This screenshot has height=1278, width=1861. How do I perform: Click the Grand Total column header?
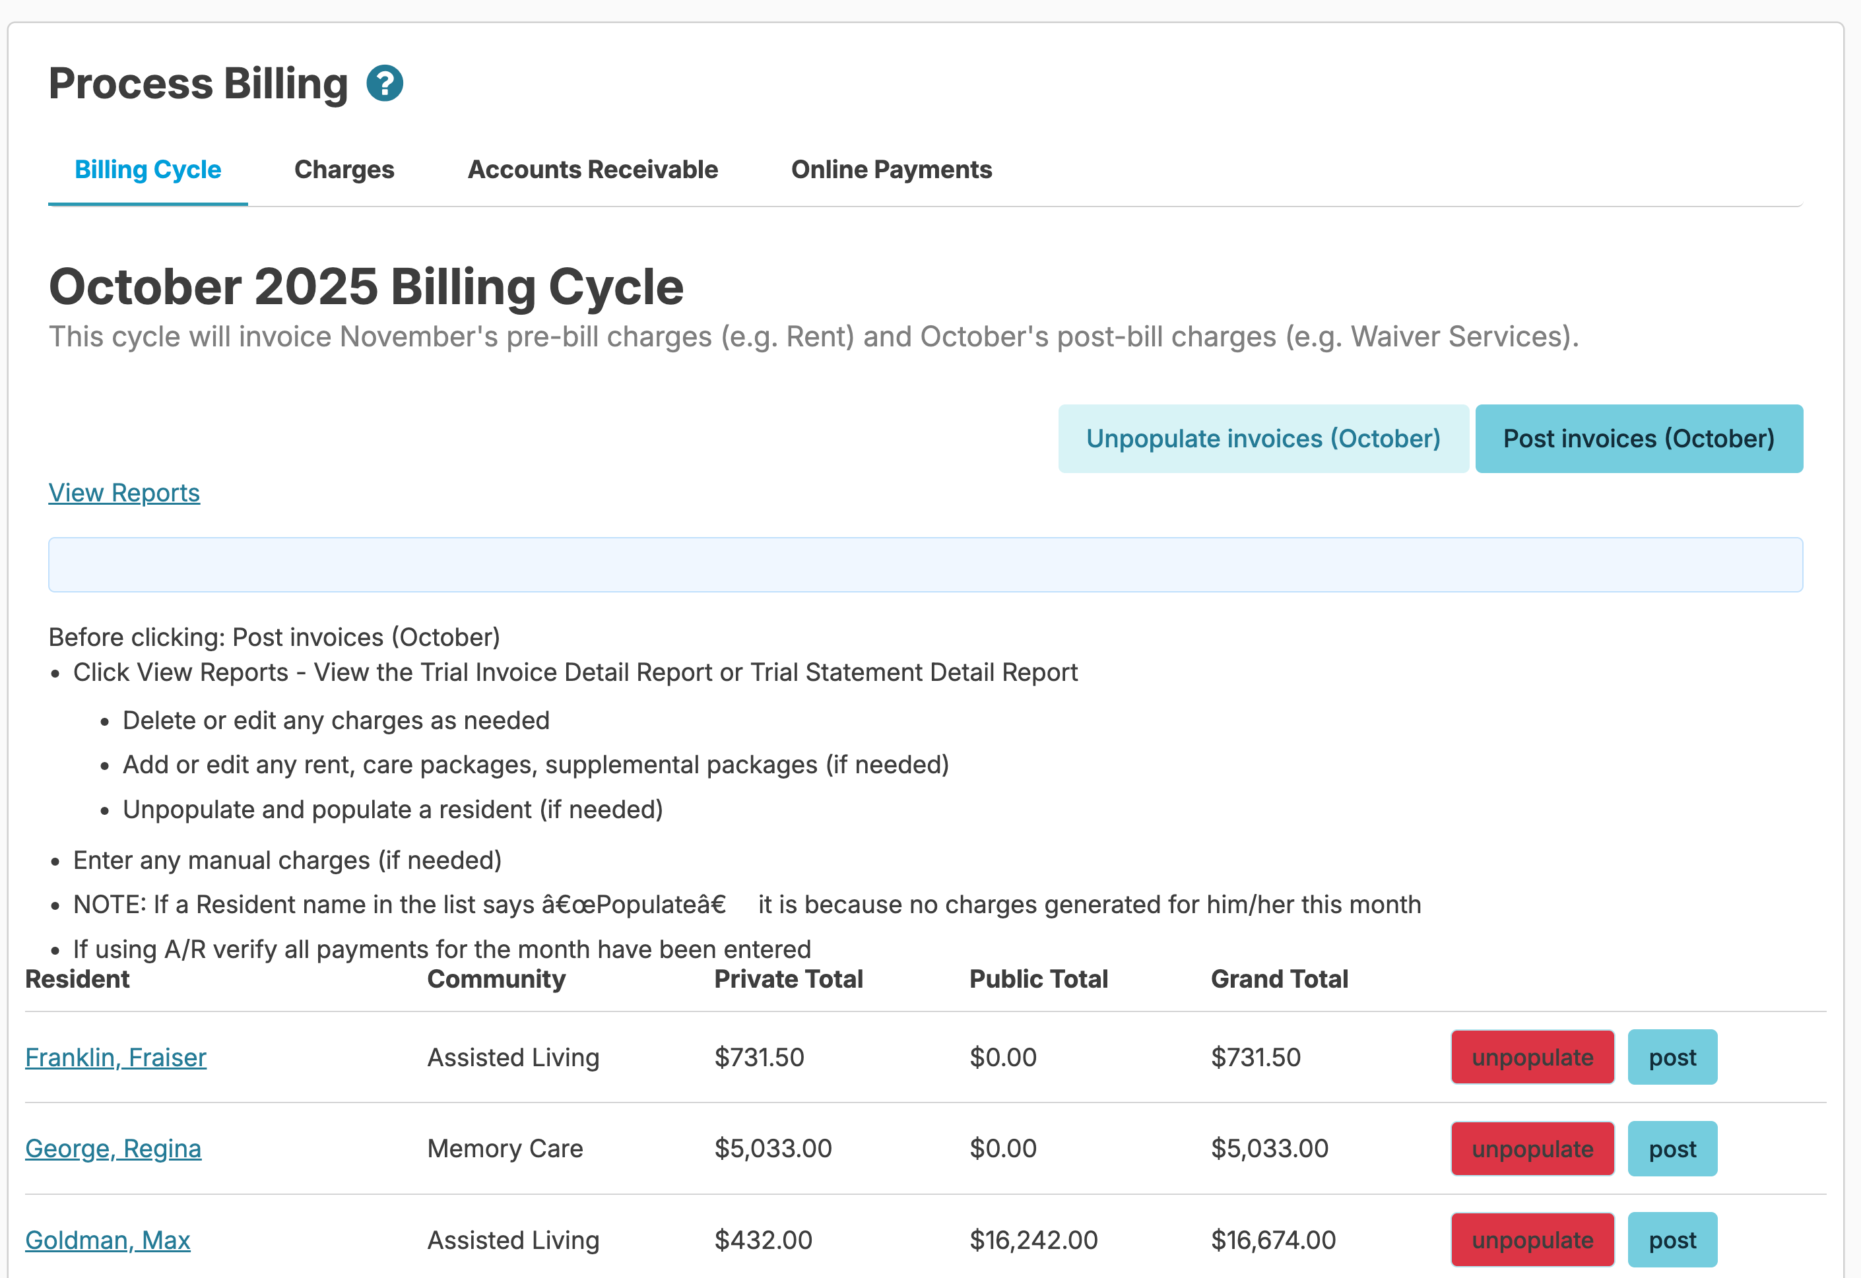pyautogui.click(x=1279, y=978)
